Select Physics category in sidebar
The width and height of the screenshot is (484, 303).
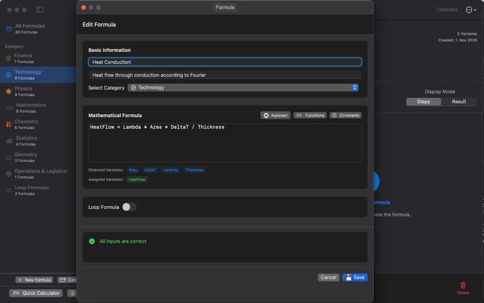click(x=38, y=92)
